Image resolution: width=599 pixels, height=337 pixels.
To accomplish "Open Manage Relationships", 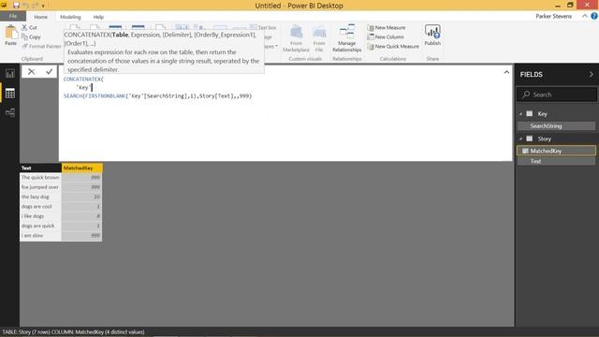I will [347, 38].
